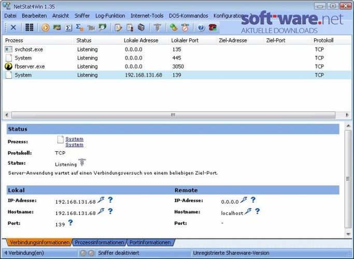Viewport: 354px width, 259px height.
Task: Open help via the blue question mark icon
Action: point(201,28)
